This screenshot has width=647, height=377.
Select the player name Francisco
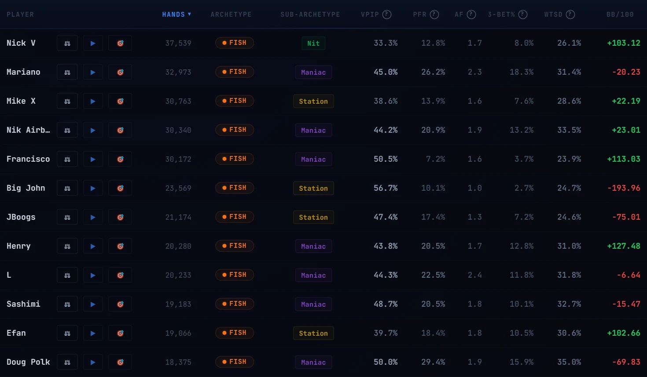(28, 159)
